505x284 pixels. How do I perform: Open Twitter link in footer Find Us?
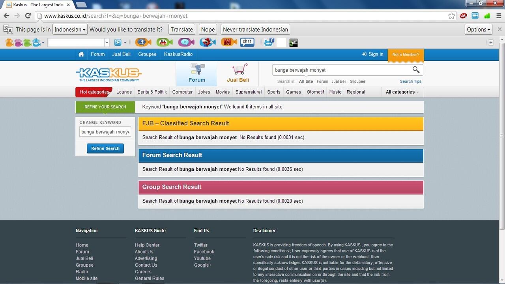point(200,245)
